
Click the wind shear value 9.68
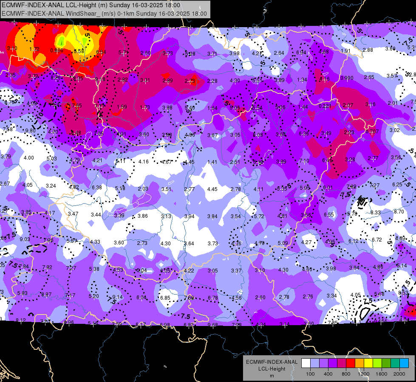coord(213,325)
